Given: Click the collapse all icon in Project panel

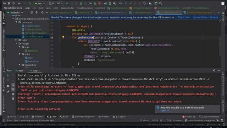Looking at the screenshot, I should 37,13.
